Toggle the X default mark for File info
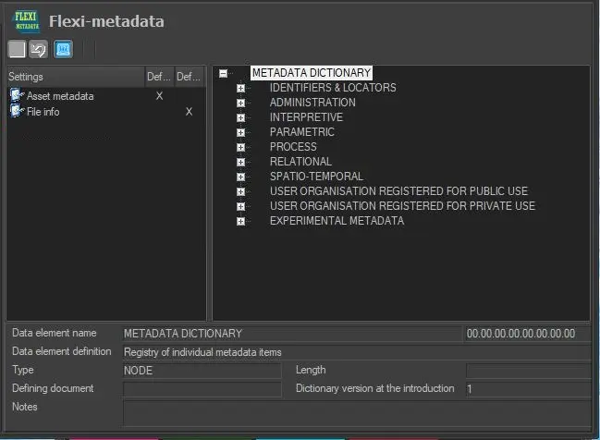The width and height of the screenshot is (600, 440). click(x=189, y=112)
